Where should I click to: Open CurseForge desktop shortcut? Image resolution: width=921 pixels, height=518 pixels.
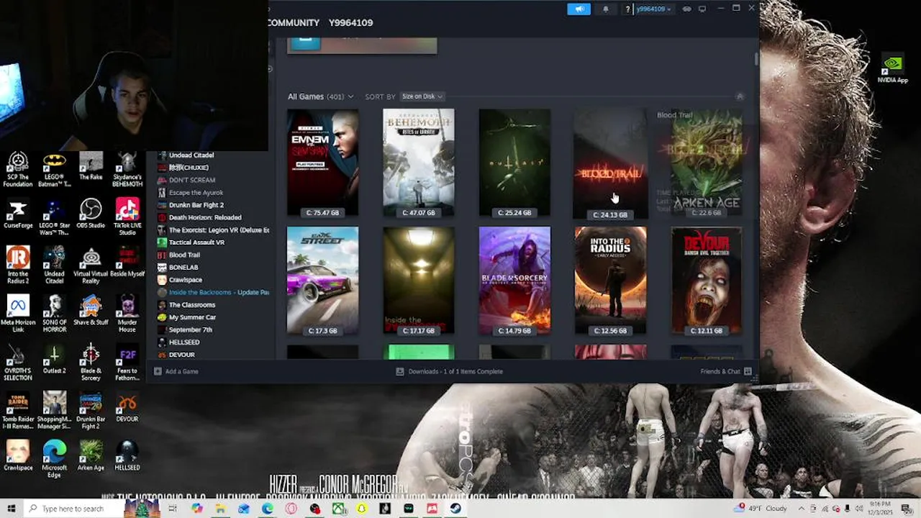pos(18,214)
